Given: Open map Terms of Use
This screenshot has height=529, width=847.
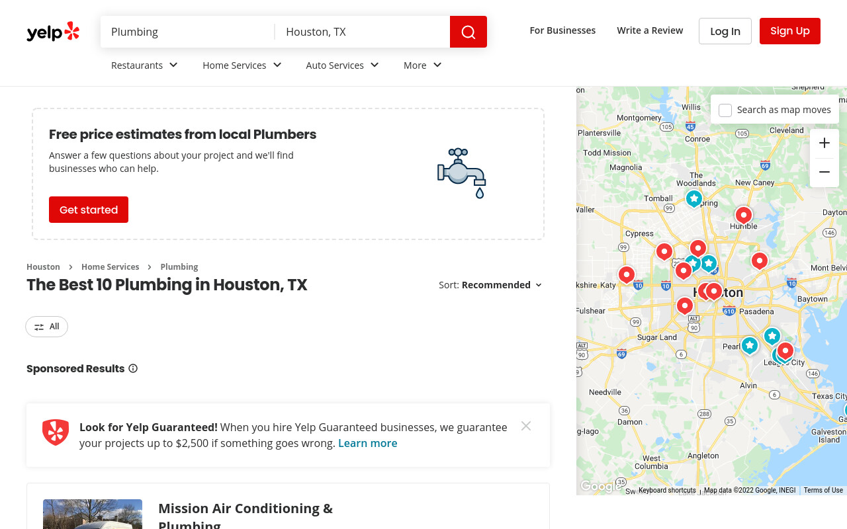Looking at the screenshot, I should 823,490.
